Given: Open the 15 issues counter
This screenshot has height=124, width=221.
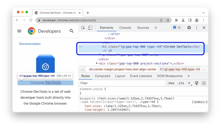Looking at the screenshot, I should (x=177, y=28).
